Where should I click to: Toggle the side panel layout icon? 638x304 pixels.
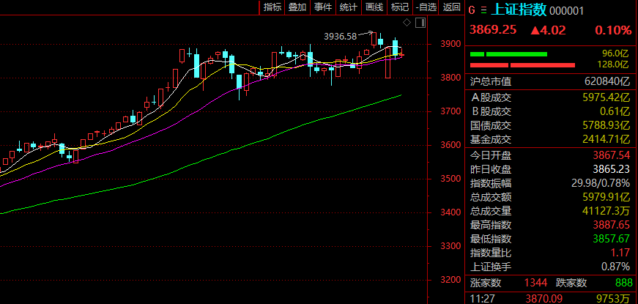420,23
